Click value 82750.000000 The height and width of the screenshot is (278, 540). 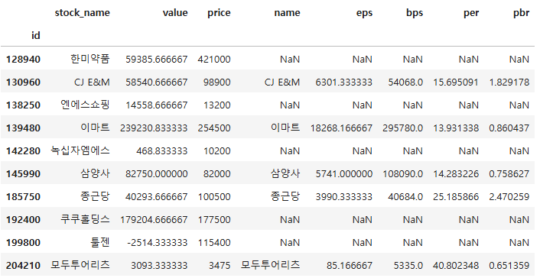pyautogui.click(x=157, y=174)
